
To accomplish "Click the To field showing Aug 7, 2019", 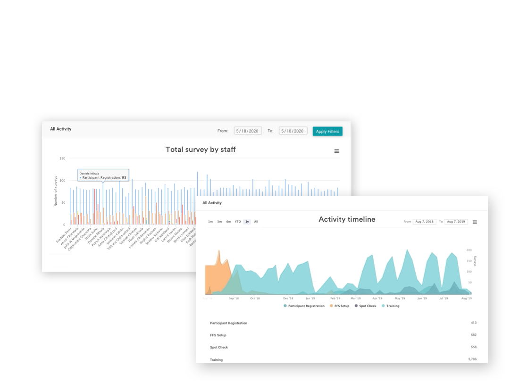I will pos(456,222).
